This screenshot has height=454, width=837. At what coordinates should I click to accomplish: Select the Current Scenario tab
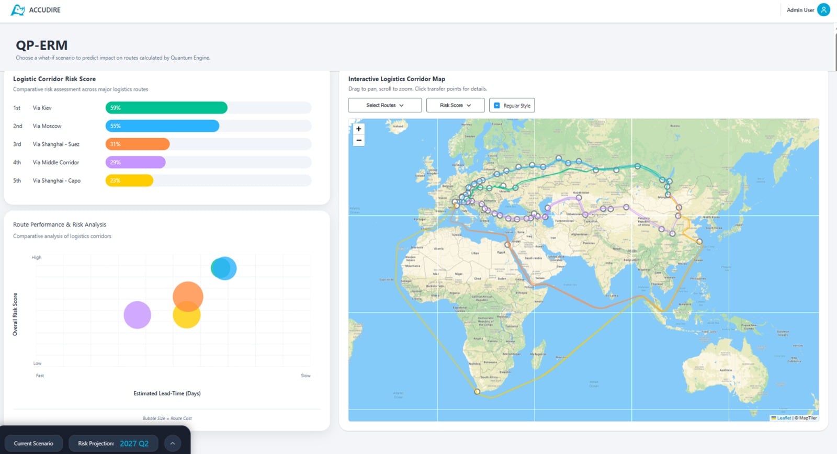click(x=33, y=444)
